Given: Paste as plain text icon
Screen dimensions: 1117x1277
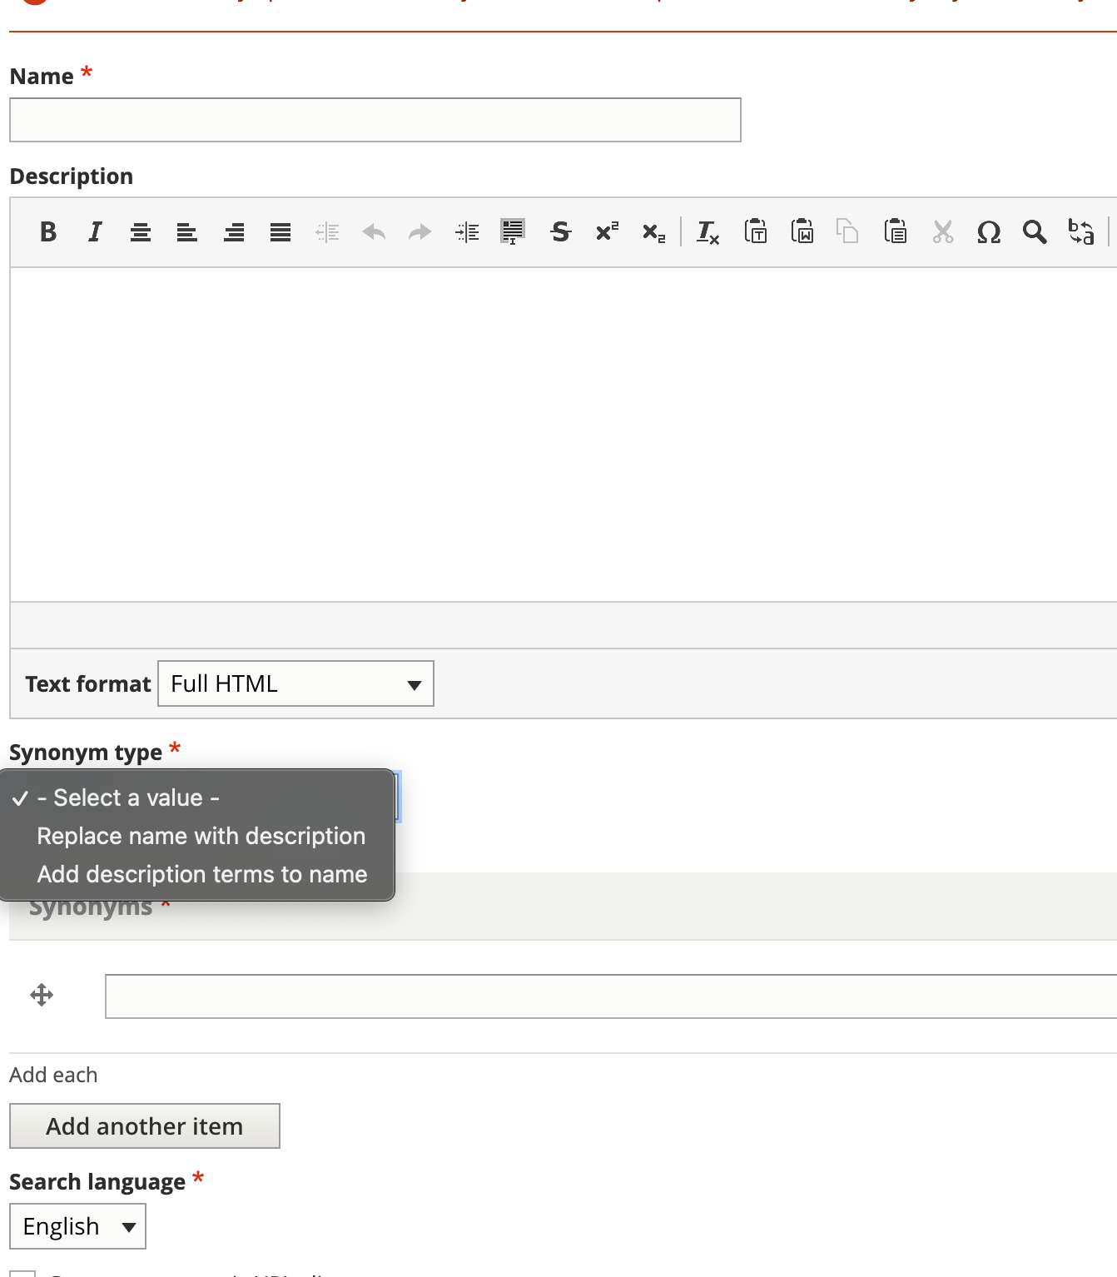Looking at the screenshot, I should coord(756,231).
